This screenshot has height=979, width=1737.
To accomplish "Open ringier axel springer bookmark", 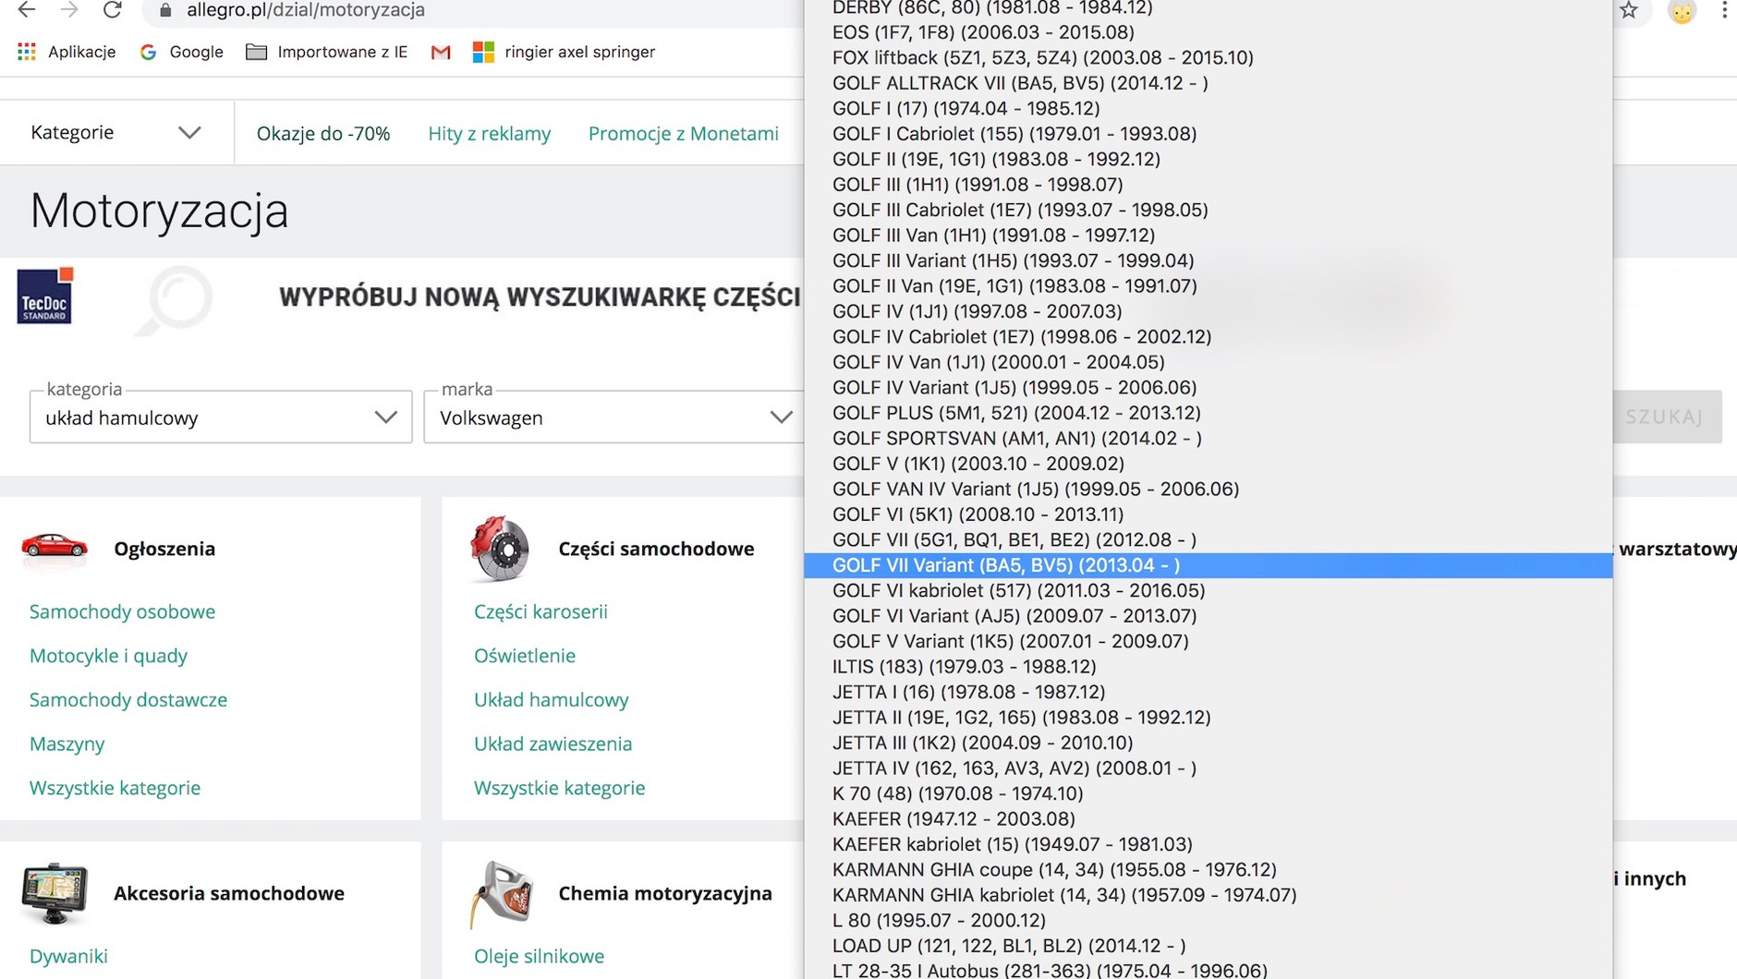I will pyautogui.click(x=564, y=52).
